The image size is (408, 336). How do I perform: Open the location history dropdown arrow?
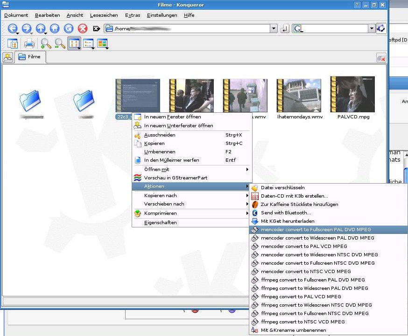click(x=274, y=28)
